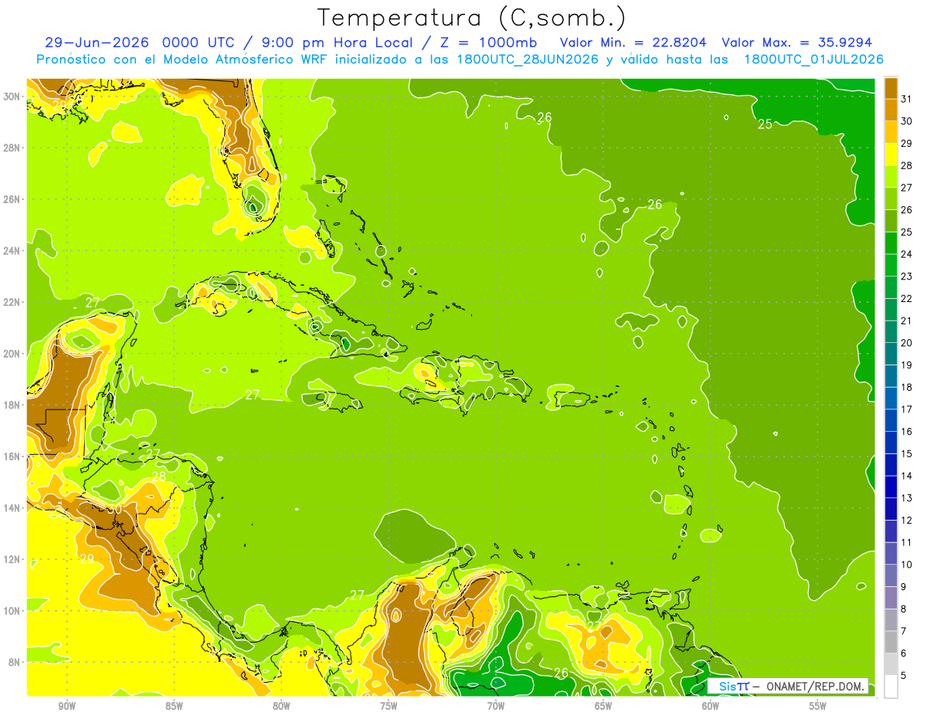Viewport: 927px width, 716px height.
Task: Select legend swatch between 24 and 25
Action: point(891,243)
